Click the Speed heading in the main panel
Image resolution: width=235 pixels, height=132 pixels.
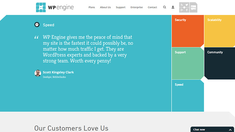coord(48,25)
